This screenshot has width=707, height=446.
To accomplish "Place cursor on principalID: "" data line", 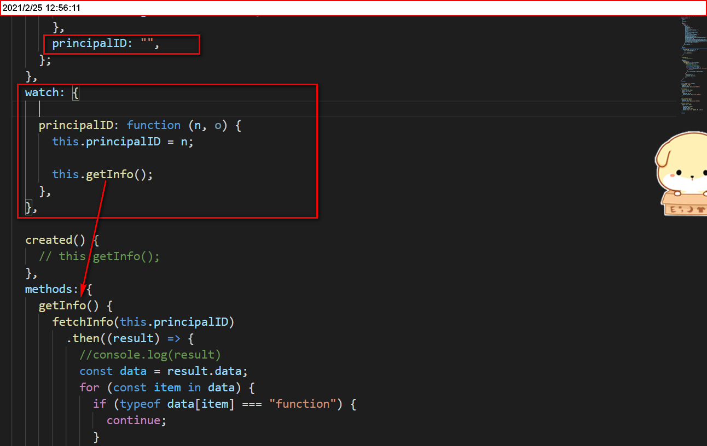I will [106, 44].
